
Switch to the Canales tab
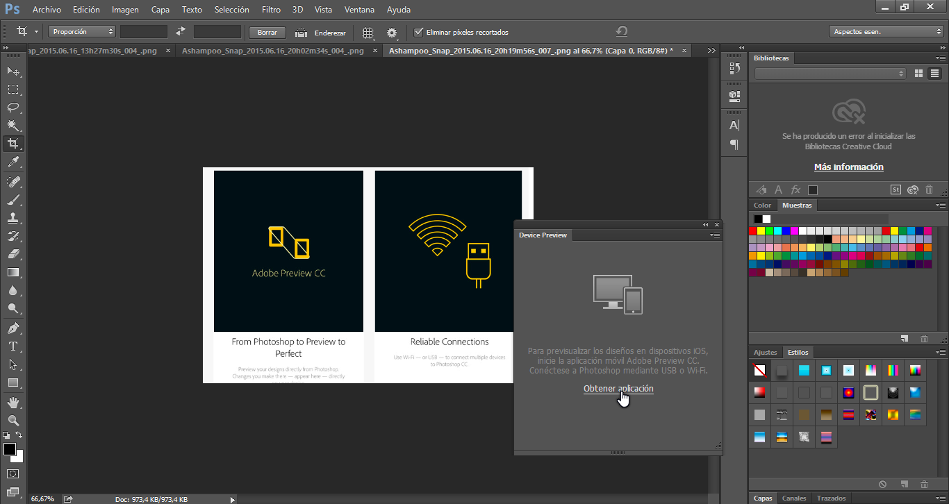(794, 498)
